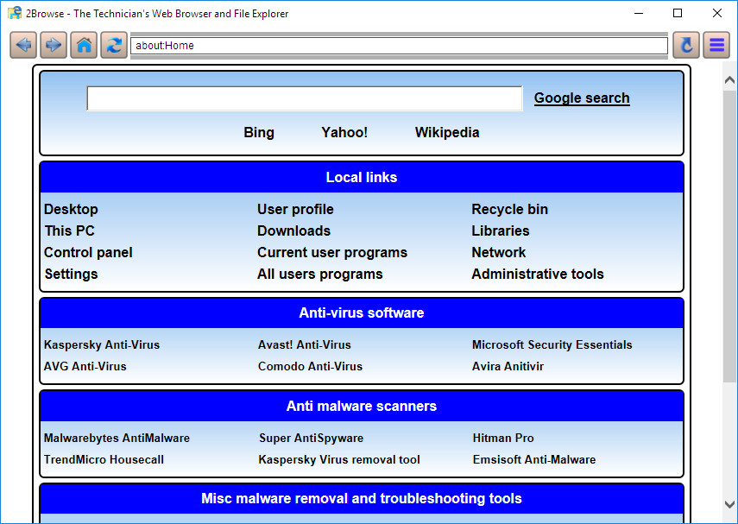
Task: Open the Settings local link
Action: point(71,274)
